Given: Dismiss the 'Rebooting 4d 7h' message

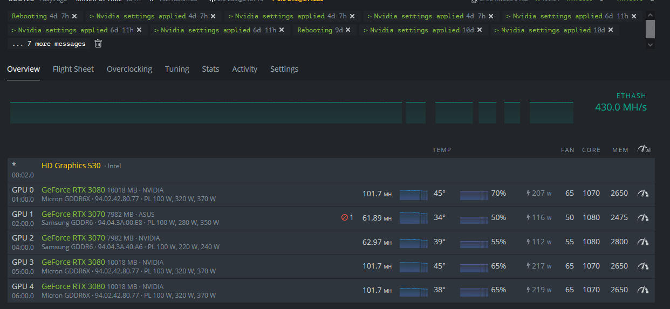Looking at the screenshot, I should tap(74, 17).
